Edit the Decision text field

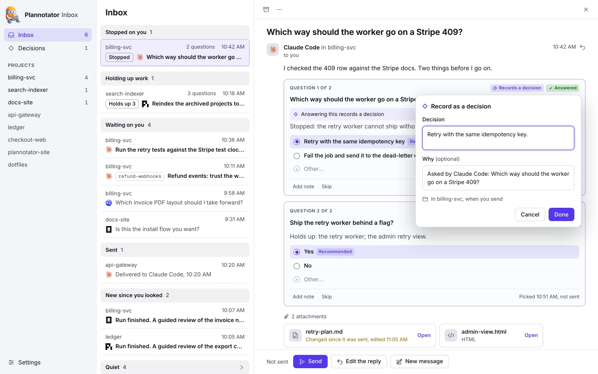coord(498,138)
